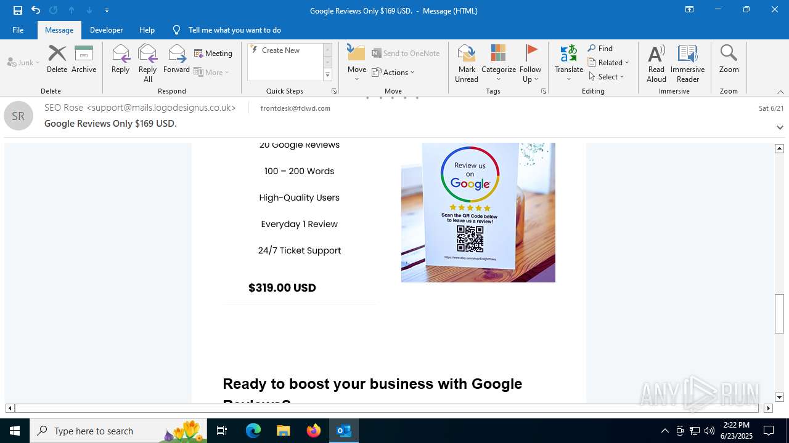Launch Microsoft Edge from taskbar

[253, 431]
